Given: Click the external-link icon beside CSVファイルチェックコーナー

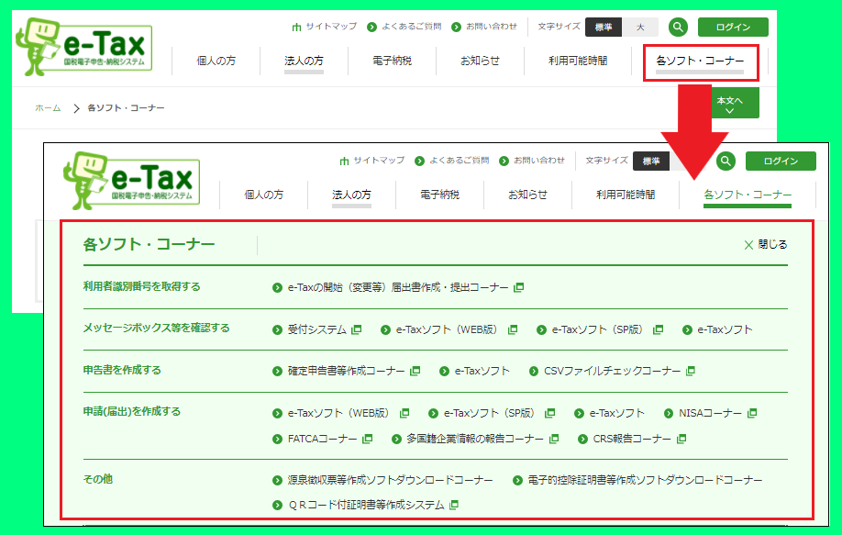Looking at the screenshot, I should click(x=691, y=371).
